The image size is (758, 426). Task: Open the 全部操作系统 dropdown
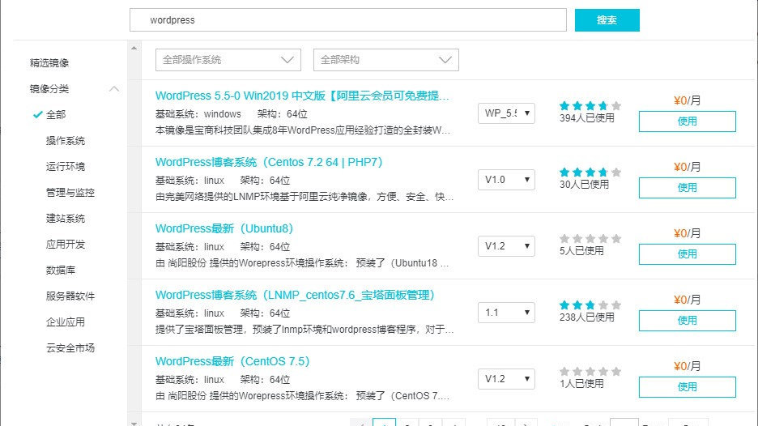click(228, 60)
